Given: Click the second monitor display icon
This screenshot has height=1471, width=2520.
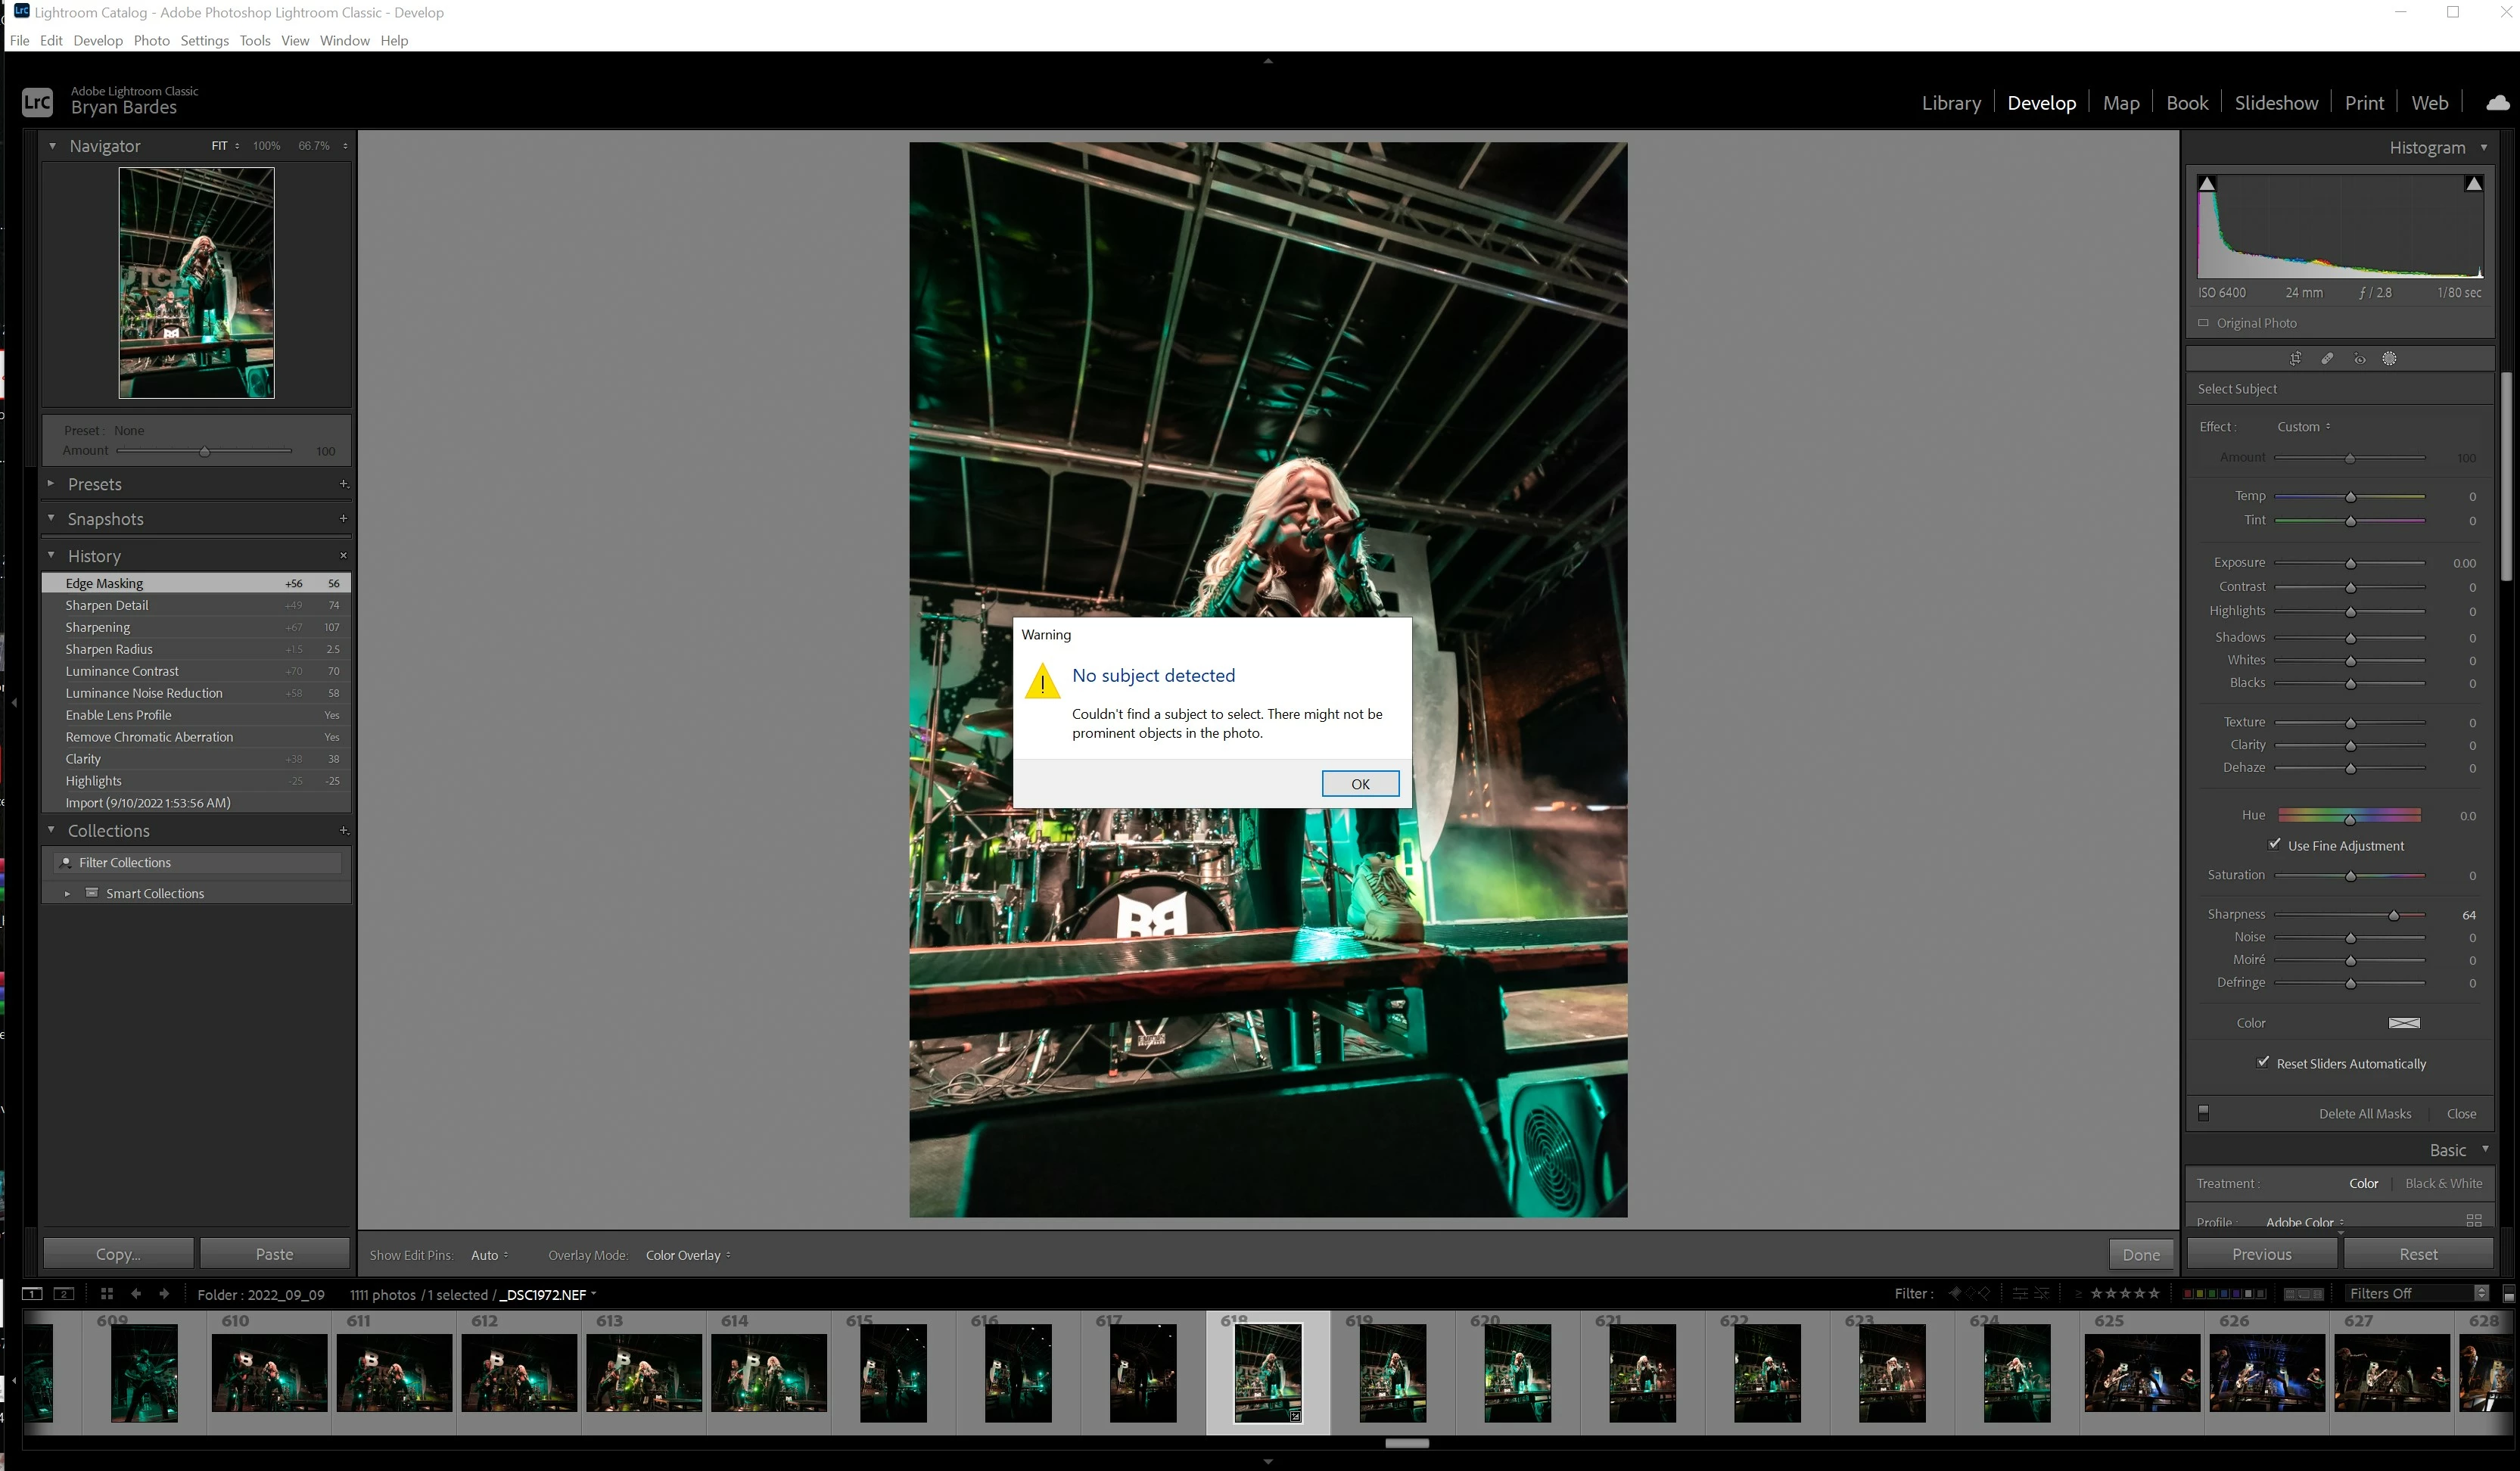Looking at the screenshot, I should pos(63,1293).
